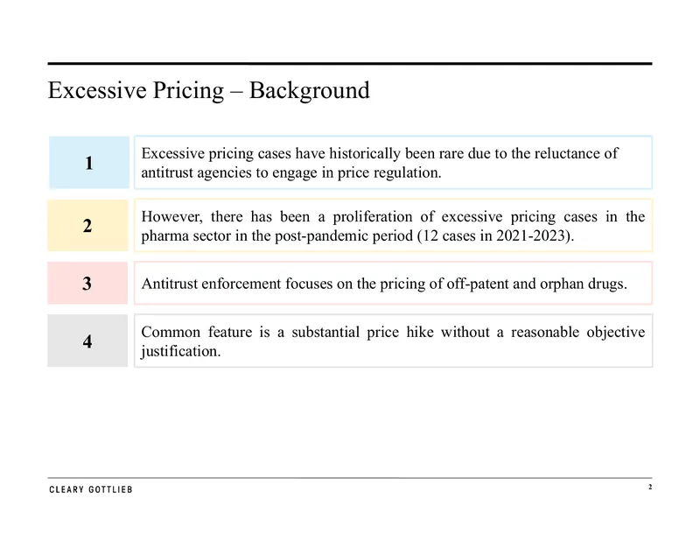Click the words 'Excessive Pricing' in title
700x541 pixels.
tap(136, 91)
